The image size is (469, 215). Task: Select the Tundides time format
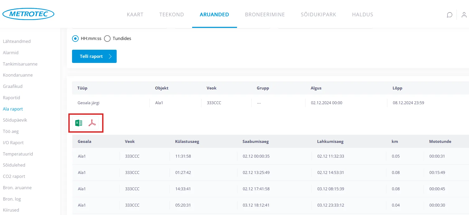point(107,39)
